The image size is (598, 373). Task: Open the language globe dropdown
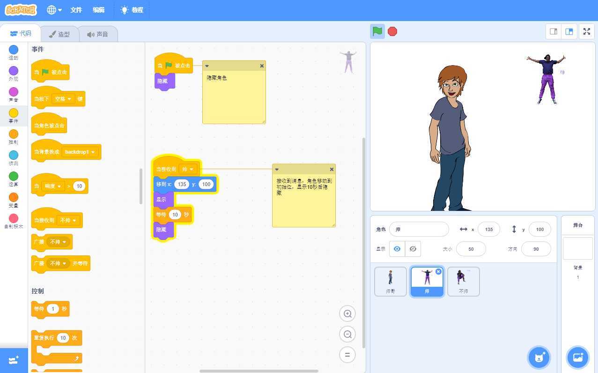54,10
